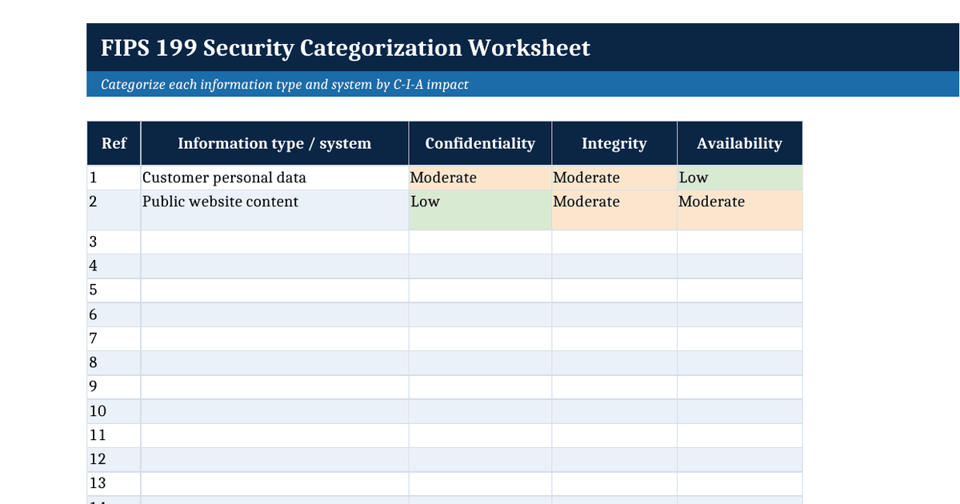Click empty information type cell in row 3

click(274, 242)
